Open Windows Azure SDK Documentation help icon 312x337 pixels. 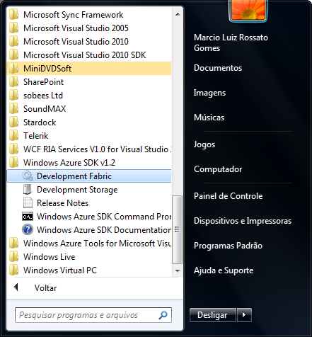[28, 230]
